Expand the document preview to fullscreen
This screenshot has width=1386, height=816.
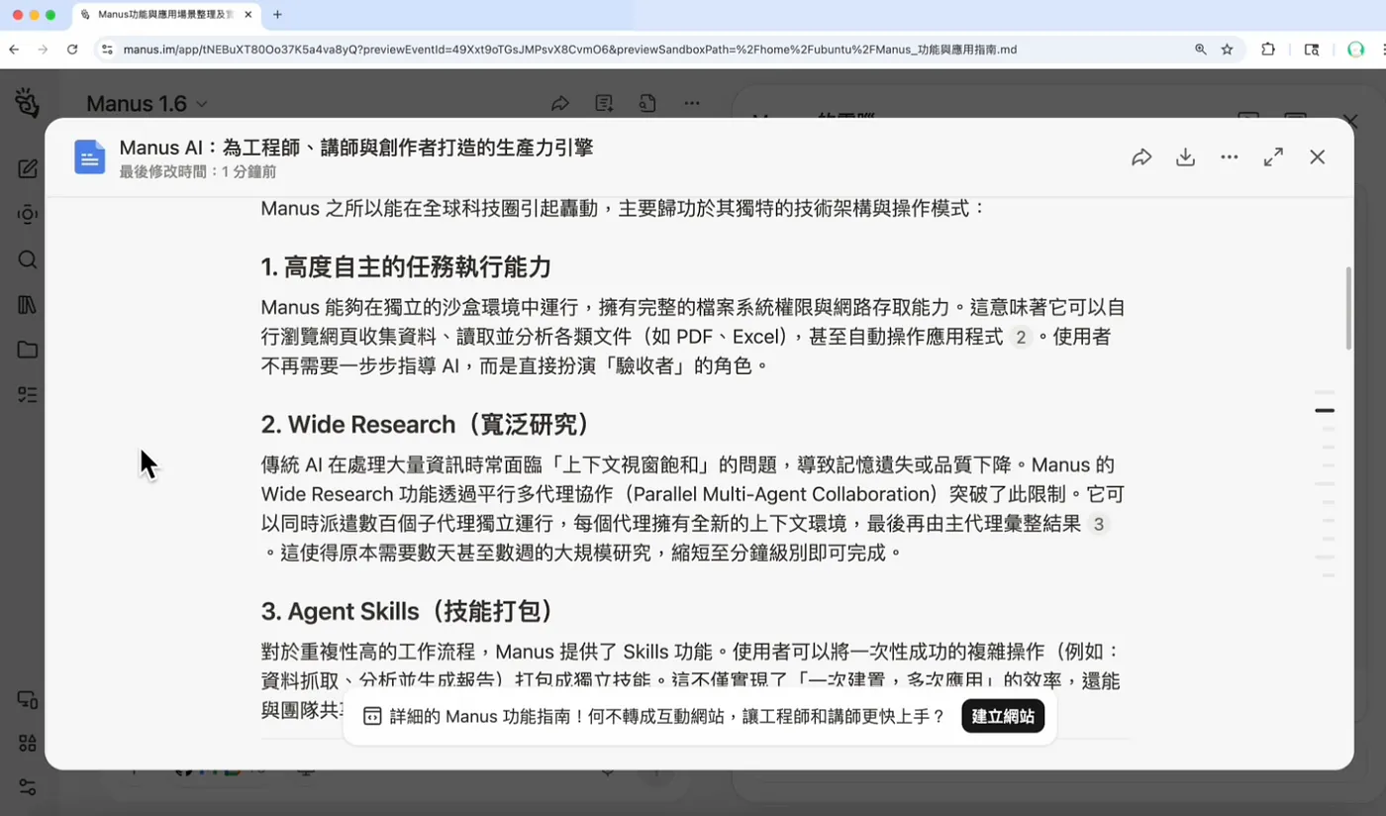pos(1273,157)
